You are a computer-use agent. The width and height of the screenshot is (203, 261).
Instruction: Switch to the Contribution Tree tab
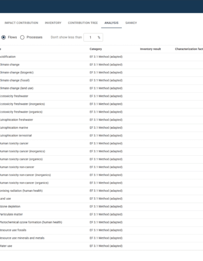click(x=83, y=23)
